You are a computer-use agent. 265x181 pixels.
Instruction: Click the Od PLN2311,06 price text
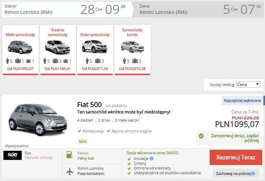pos(95,68)
